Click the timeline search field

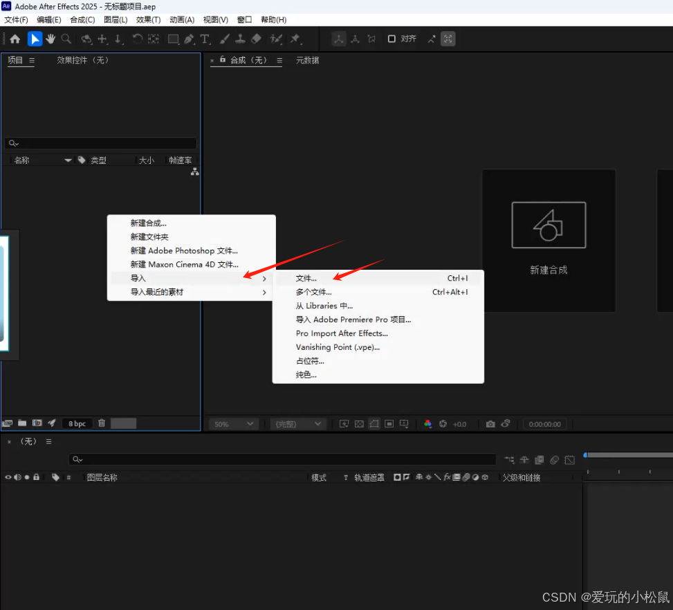[282, 459]
